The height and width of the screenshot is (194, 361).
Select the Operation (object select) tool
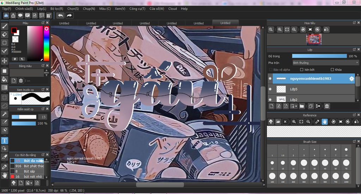4,148
